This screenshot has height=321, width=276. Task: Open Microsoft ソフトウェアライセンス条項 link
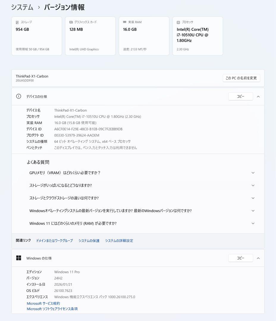tap(52, 309)
